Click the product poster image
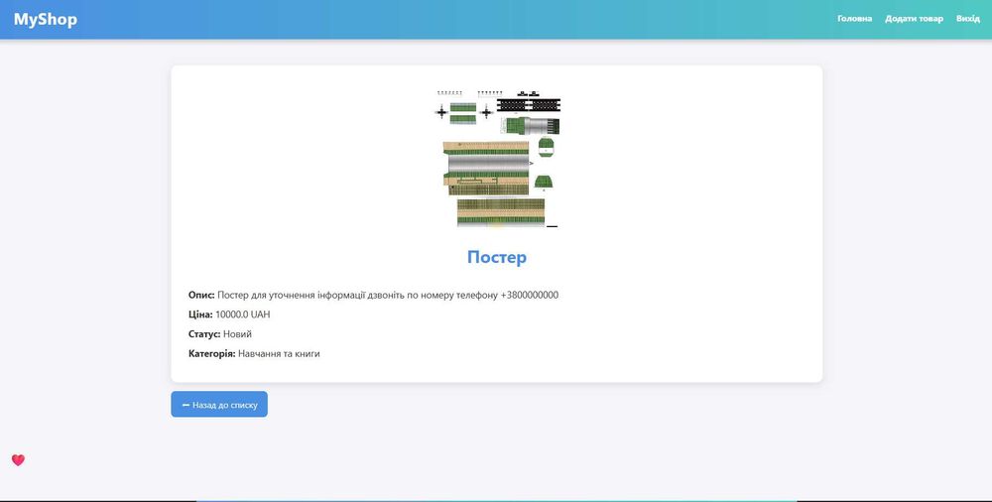The width and height of the screenshot is (992, 502). (497, 159)
